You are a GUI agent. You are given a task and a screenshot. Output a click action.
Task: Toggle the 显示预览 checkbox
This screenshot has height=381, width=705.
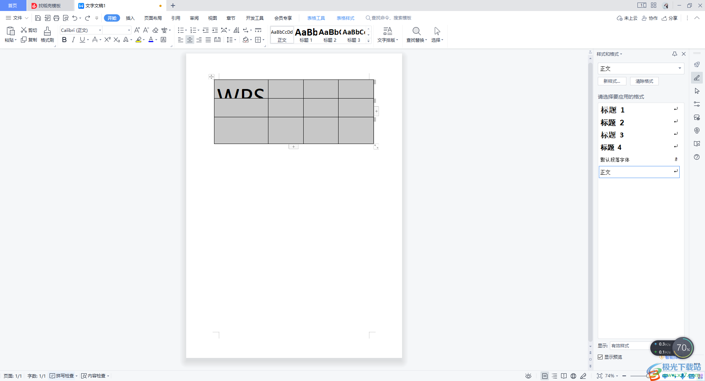pyautogui.click(x=600, y=357)
